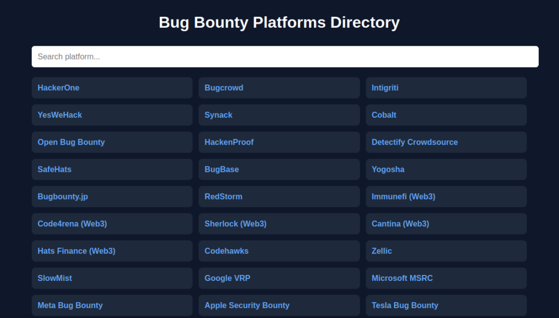The height and width of the screenshot is (318, 559).
Task: Open the Cobalt directory entry
Action: tap(384, 115)
